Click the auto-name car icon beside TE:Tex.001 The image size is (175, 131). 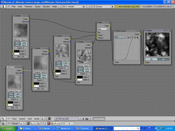(87, 119)
